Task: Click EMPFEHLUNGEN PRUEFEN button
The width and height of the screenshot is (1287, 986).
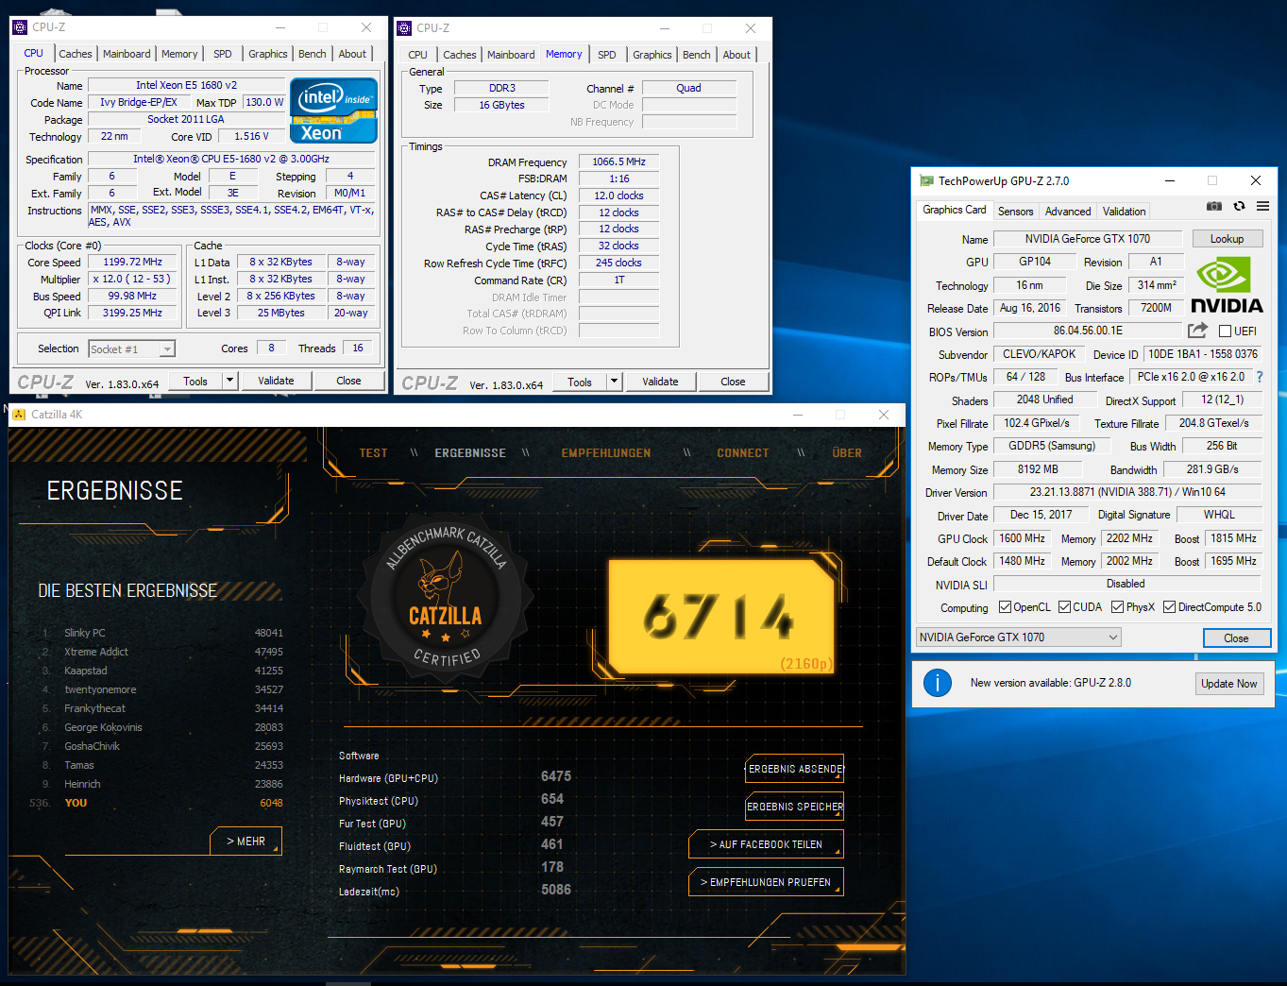Action: point(766,882)
